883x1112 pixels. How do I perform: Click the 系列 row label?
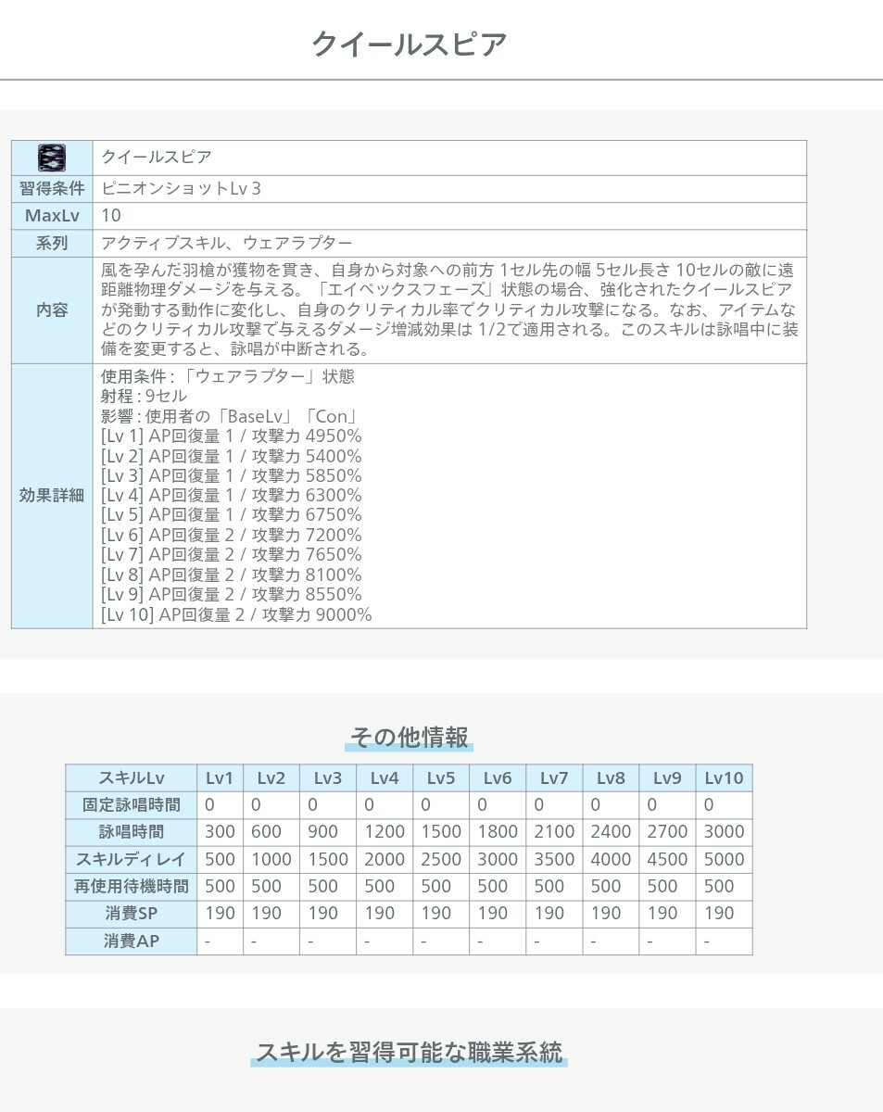52,243
